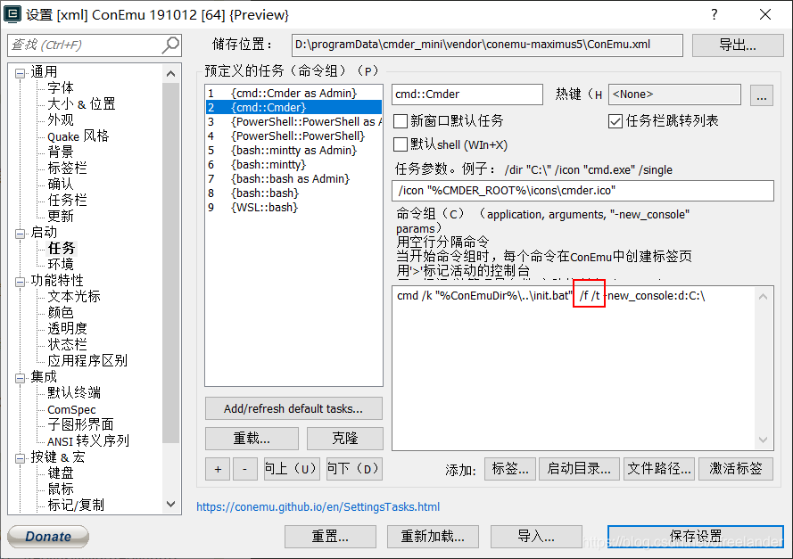Toggle 默认shell (Win+X) checkbox
The width and height of the screenshot is (793, 559).
401,144
